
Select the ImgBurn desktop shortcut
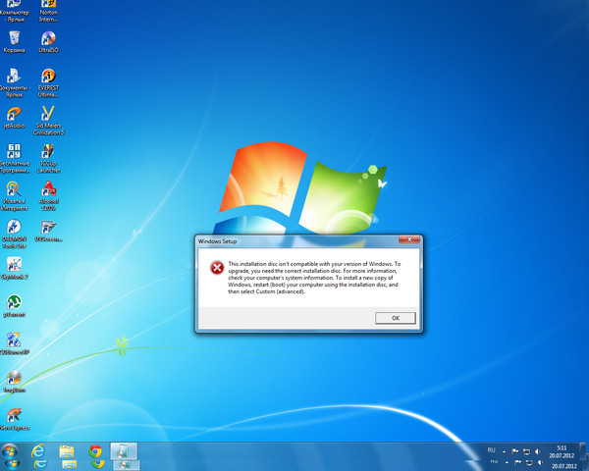tap(15, 382)
